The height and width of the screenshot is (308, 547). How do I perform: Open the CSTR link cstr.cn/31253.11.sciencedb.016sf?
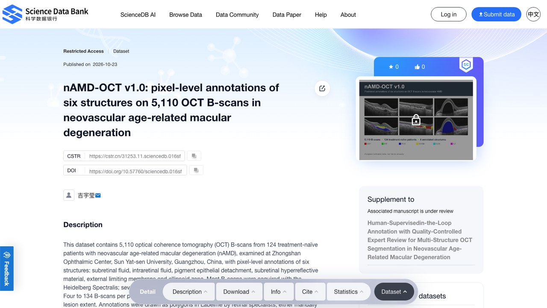(135, 156)
